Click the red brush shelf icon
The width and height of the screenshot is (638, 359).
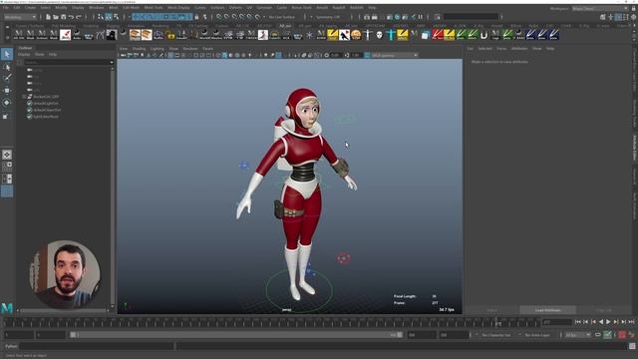438,35
